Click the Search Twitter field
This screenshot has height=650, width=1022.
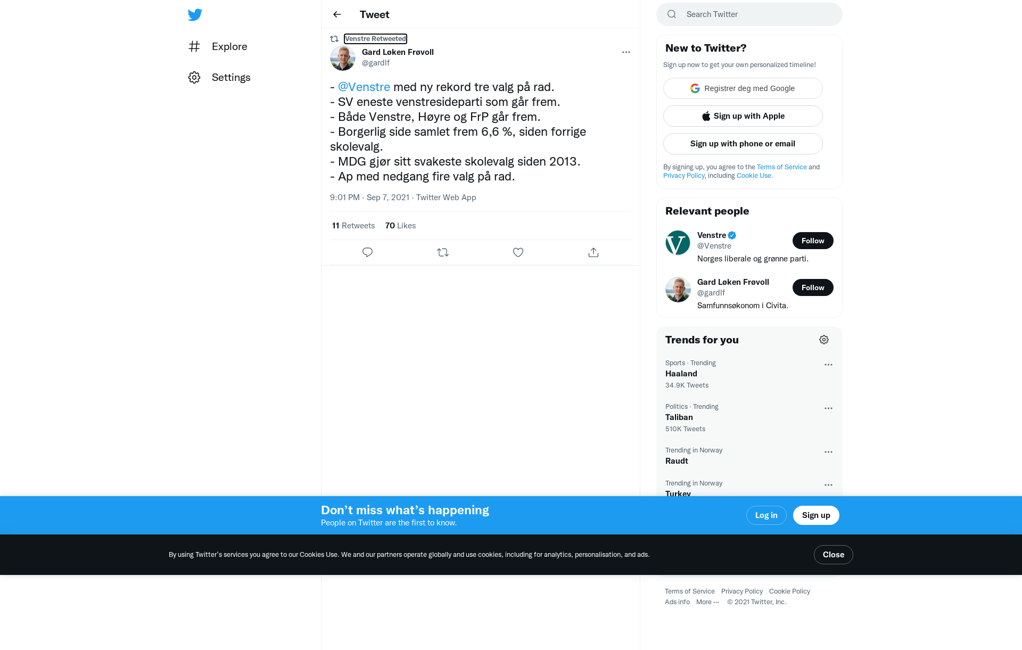(x=749, y=14)
